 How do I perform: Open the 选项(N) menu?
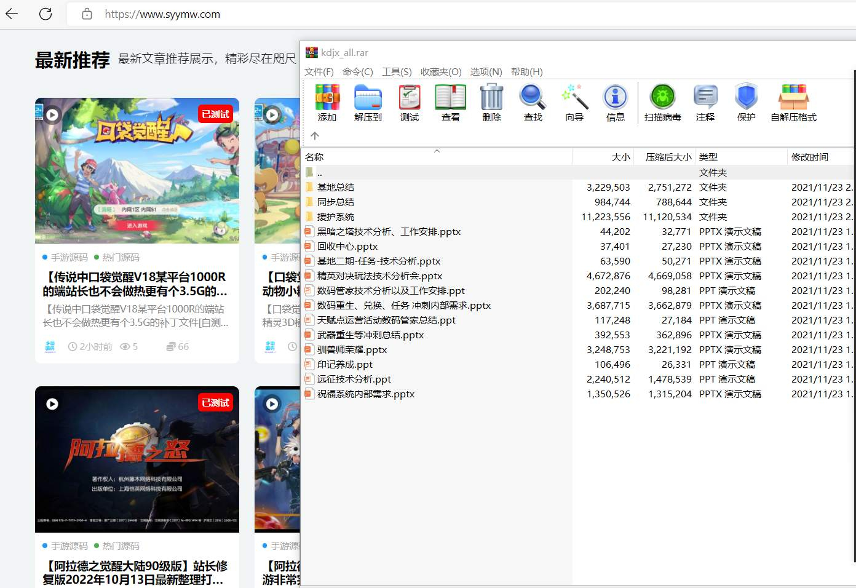tap(486, 72)
